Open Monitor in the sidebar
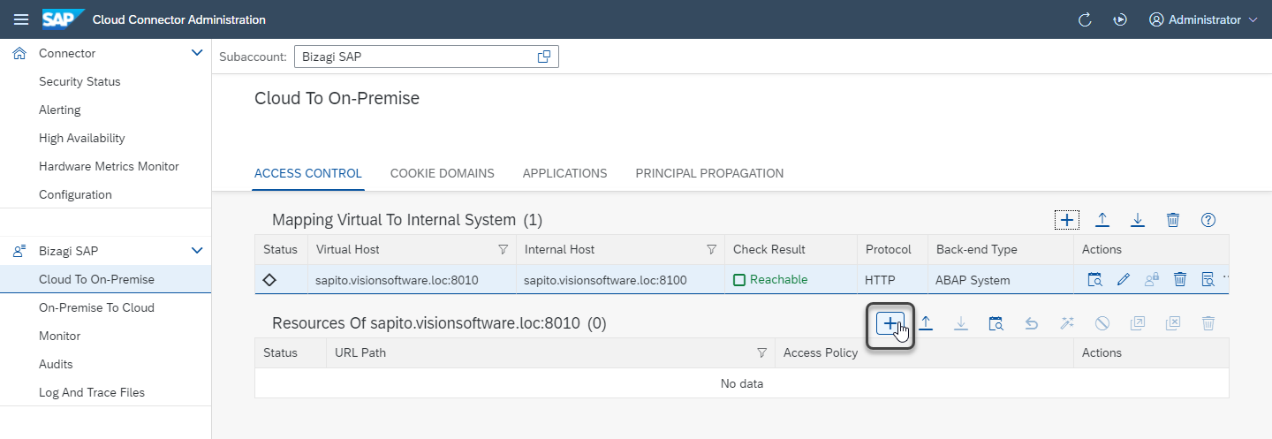Viewport: 1272px width, 439px height. click(x=59, y=336)
